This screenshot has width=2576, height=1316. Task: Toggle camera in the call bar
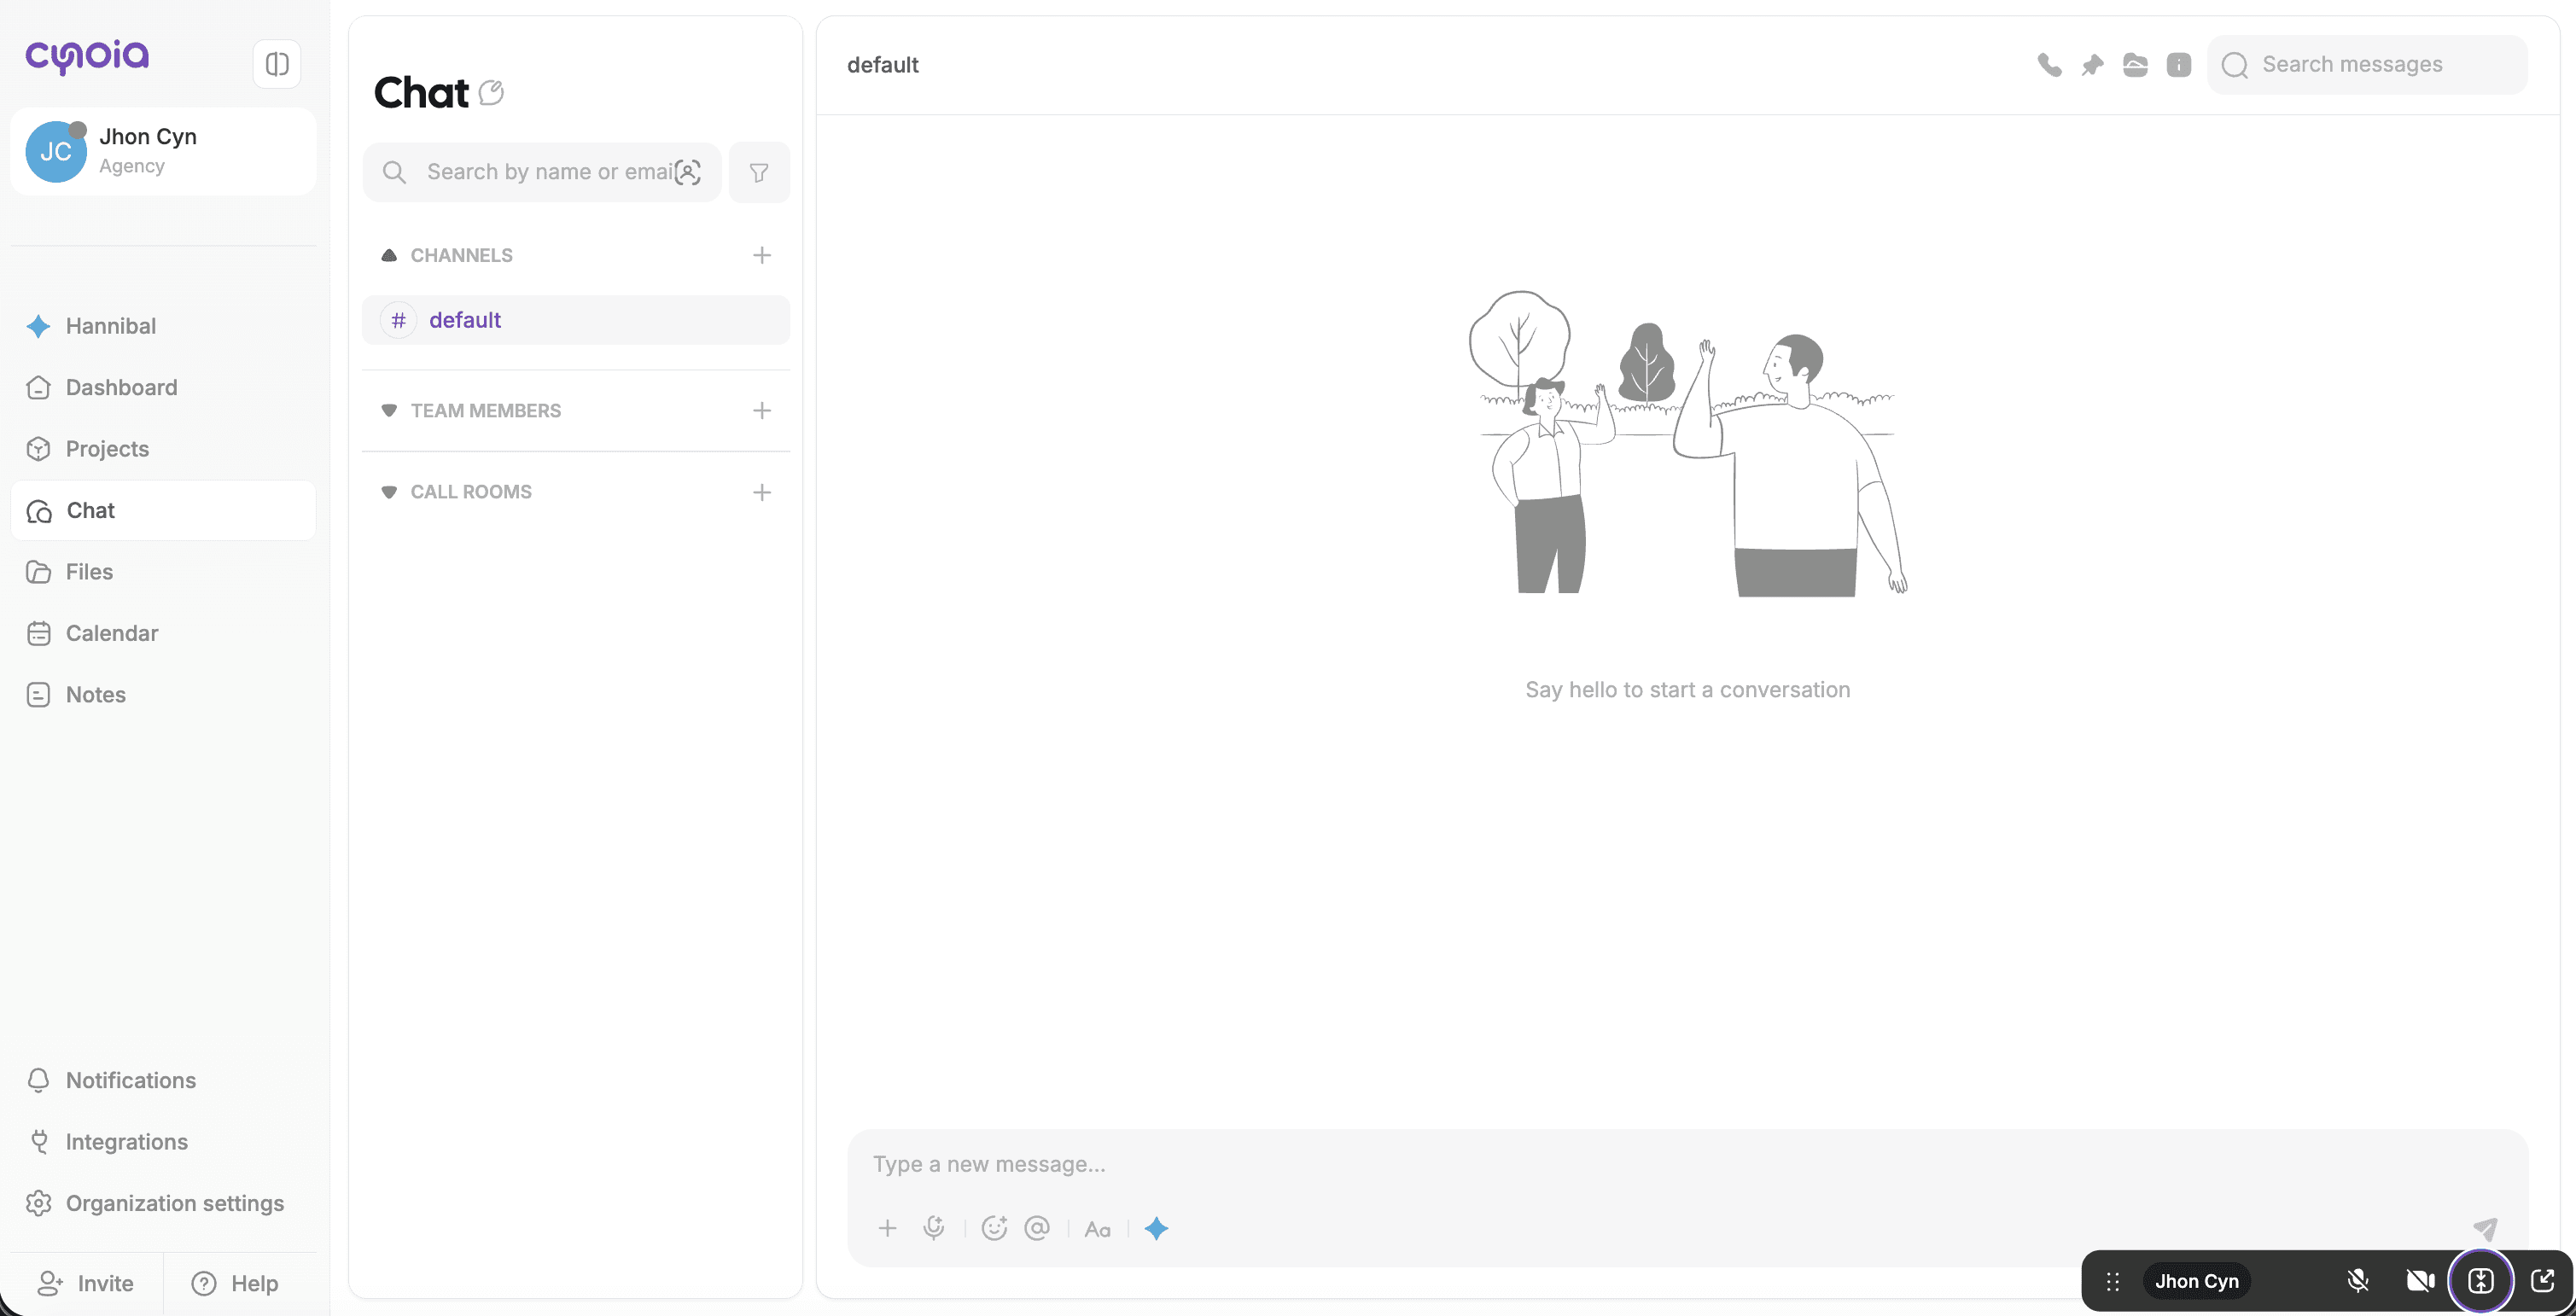[x=2420, y=1281]
